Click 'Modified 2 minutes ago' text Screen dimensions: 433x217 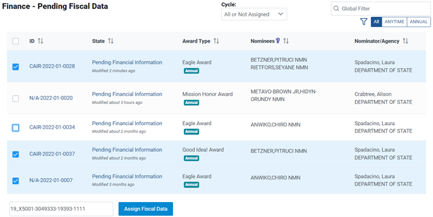[x=113, y=71]
